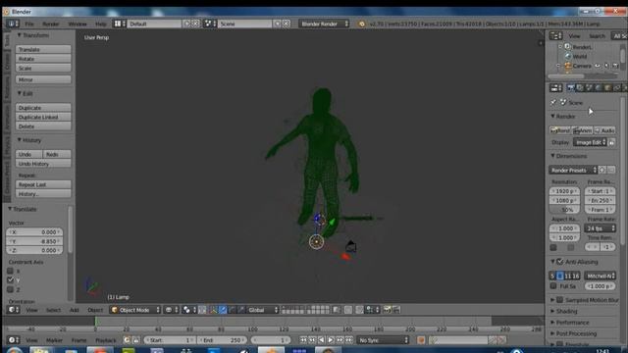628x353 pixels.
Task: Expand the Shading section
Action: click(x=563, y=311)
